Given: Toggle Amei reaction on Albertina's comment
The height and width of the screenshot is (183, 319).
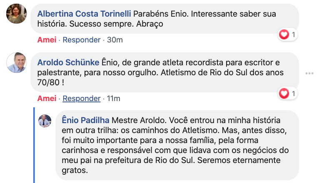Looking at the screenshot, I should coord(46,40).
